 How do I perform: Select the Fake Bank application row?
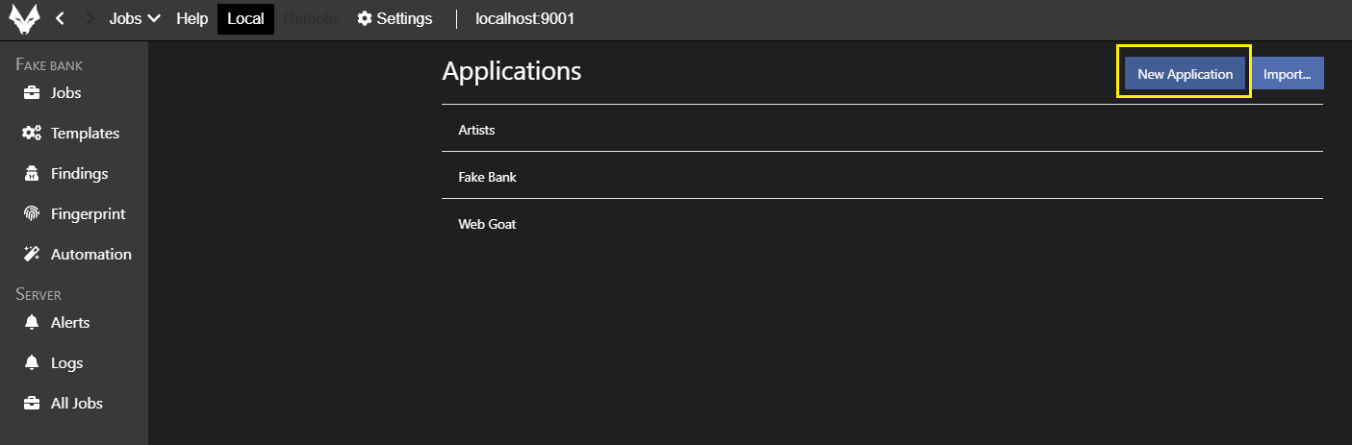pos(882,177)
